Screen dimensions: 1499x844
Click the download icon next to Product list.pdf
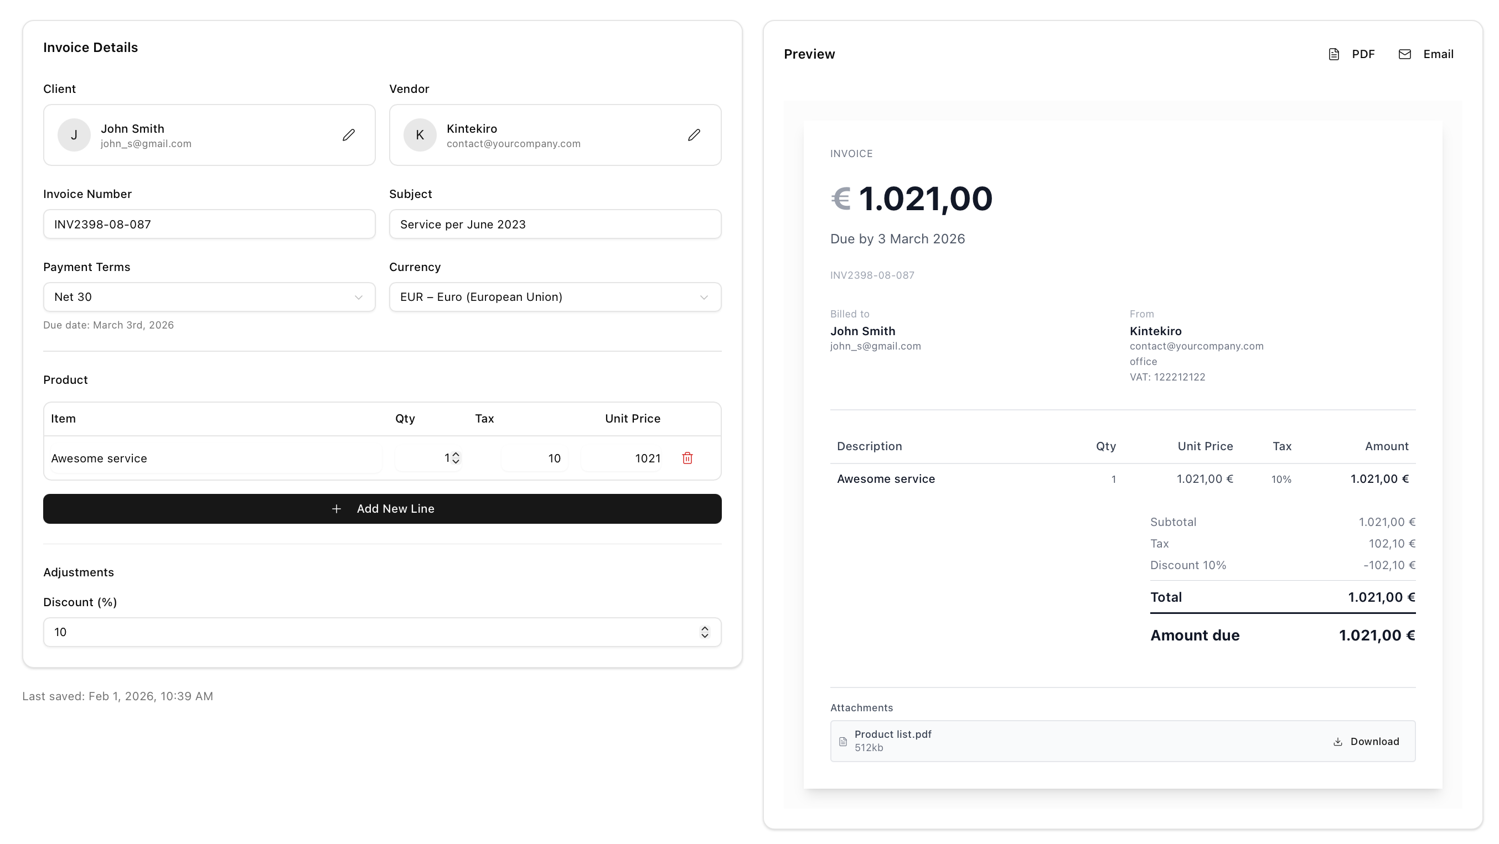[x=1338, y=741]
